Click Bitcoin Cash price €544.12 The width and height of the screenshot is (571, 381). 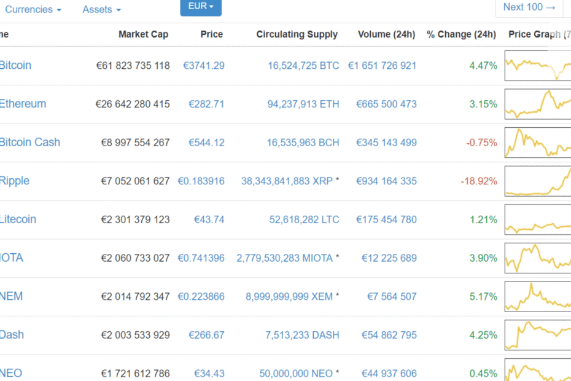[206, 143]
